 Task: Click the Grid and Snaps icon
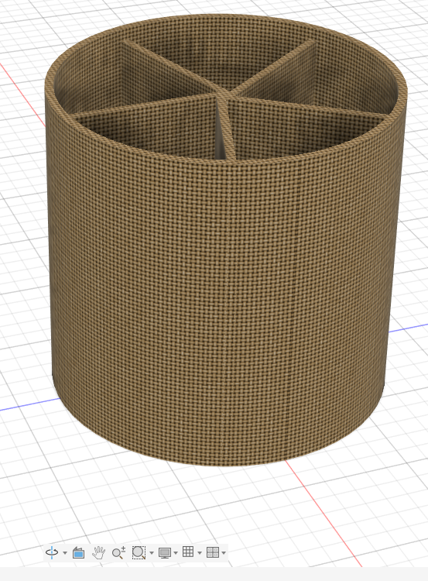[x=188, y=552]
